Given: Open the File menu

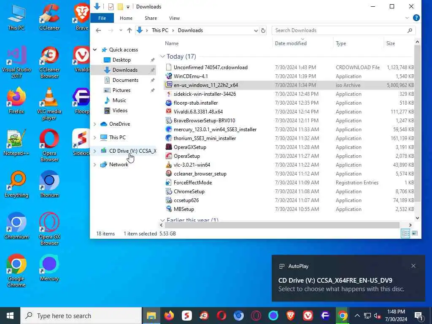Looking at the screenshot, I should pyautogui.click(x=102, y=18).
